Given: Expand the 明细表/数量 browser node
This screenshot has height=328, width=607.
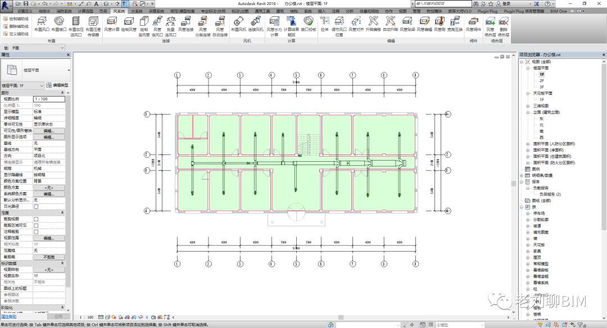Looking at the screenshot, I should (x=522, y=176).
